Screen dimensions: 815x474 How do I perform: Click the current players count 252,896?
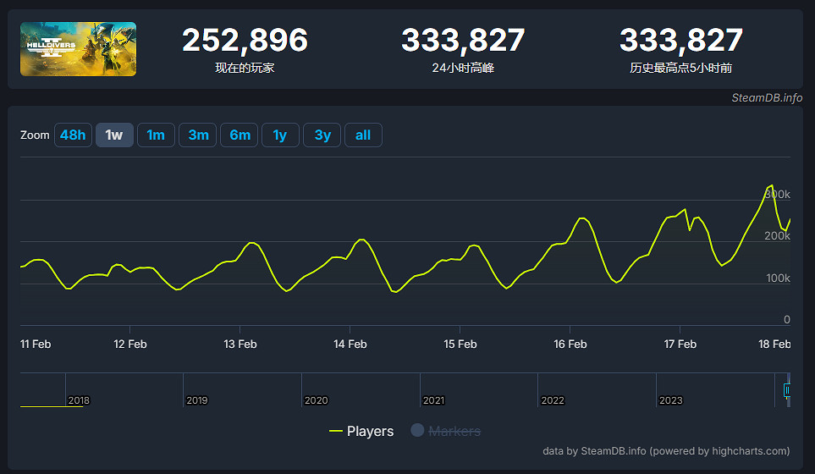245,40
